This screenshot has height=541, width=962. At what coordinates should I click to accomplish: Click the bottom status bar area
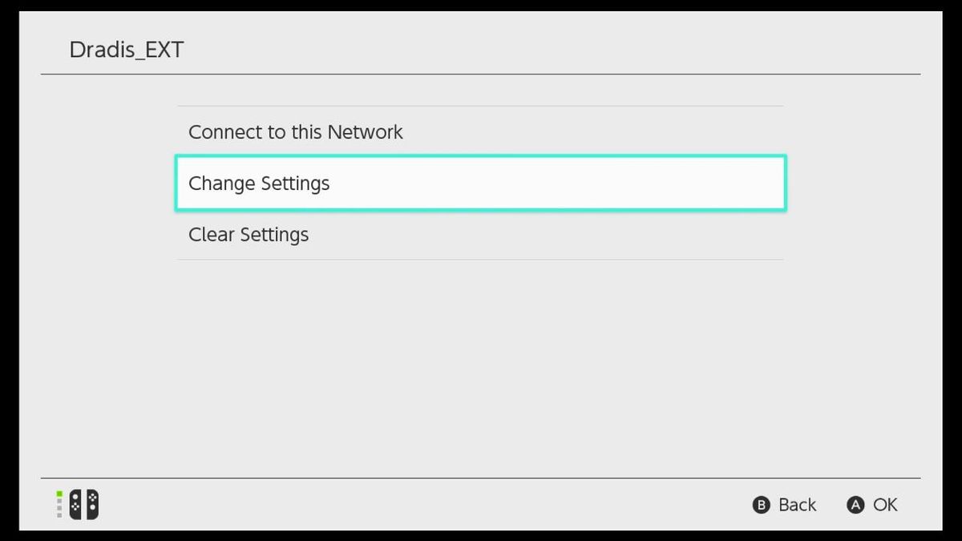[481, 505]
